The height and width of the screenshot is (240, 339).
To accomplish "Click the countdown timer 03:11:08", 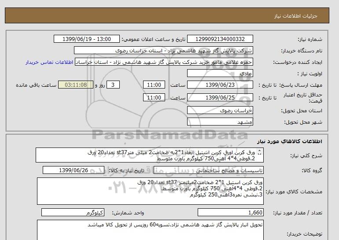I will coord(76,85).
